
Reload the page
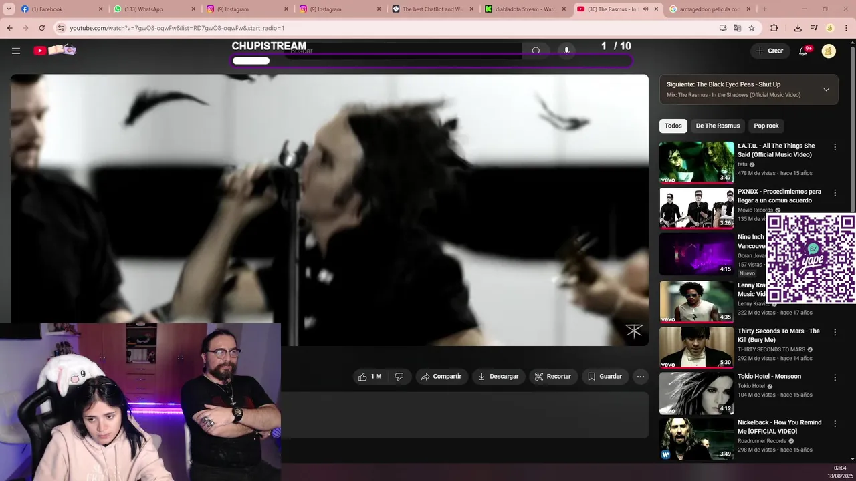coord(41,28)
